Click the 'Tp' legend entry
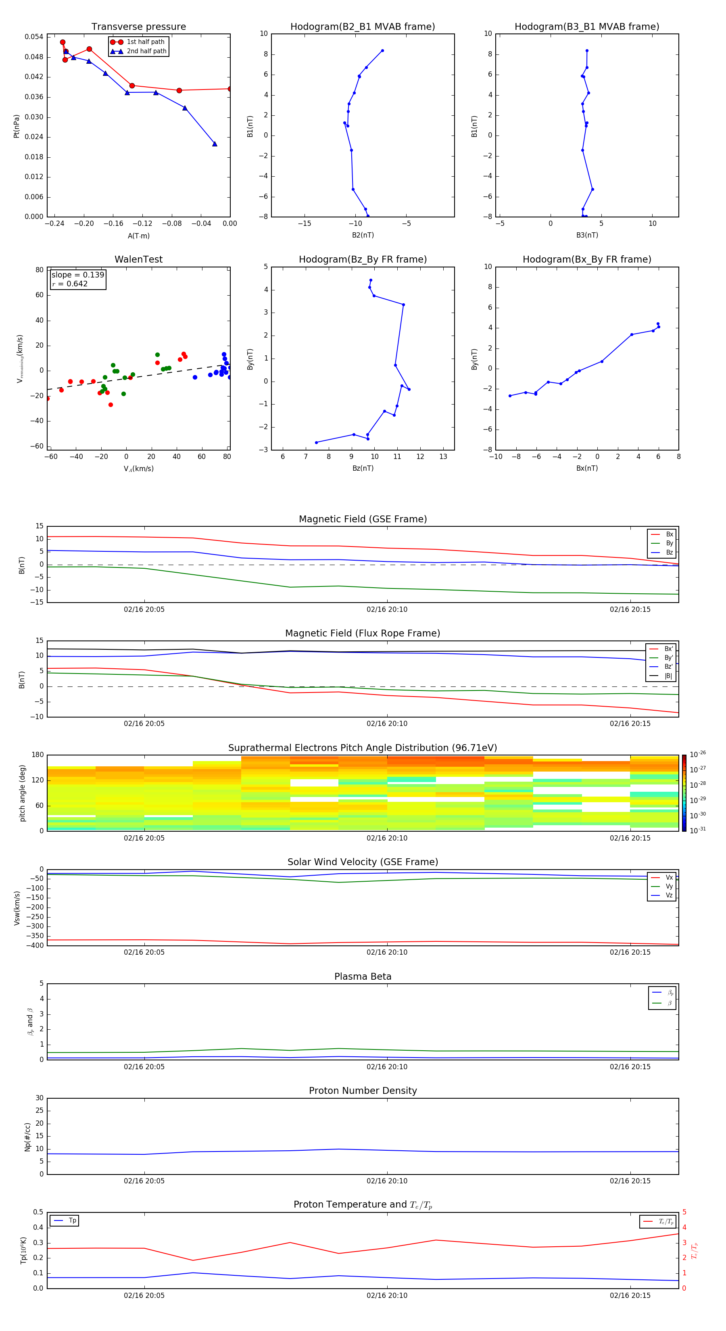 pos(65,1220)
